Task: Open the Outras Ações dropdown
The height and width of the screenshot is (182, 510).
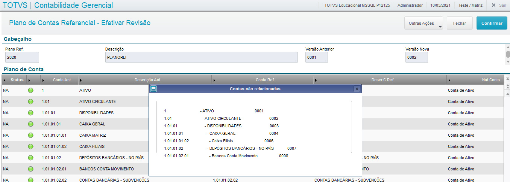Action: pos(423,23)
